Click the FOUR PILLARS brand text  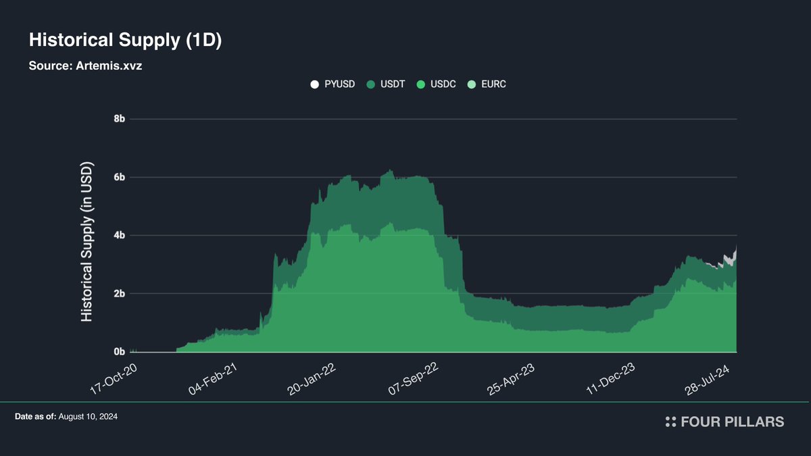[x=733, y=422]
